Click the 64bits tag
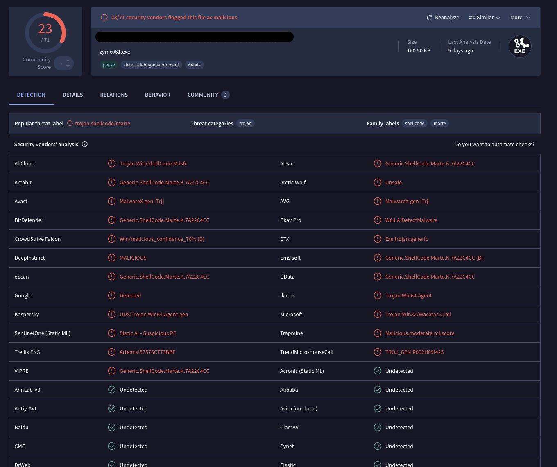The image size is (557, 467). click(195, 65)
